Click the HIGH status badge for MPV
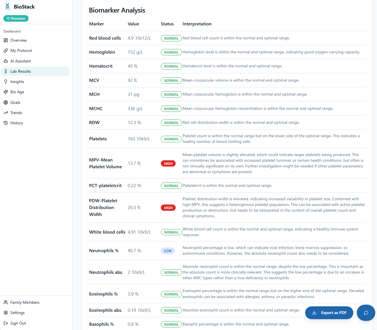Image resolution: width=377 pixels, height=330 pixels. pyautogui.click(x=168, y=163)
